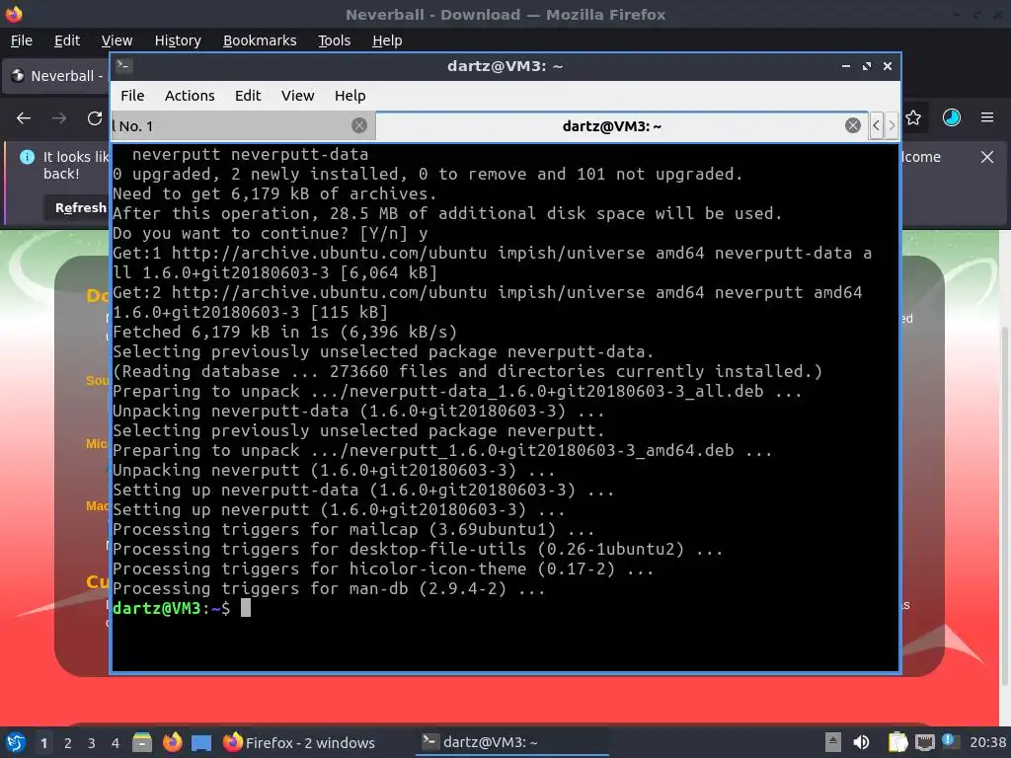Screen dimensions: 1011x758
Task: Open the terminal Edit menu
Action: [248, 96]
